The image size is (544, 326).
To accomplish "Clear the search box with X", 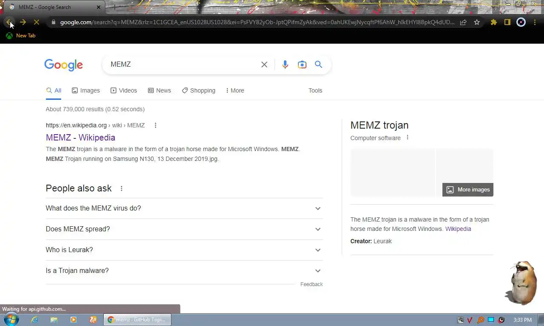I will point(264,65).
